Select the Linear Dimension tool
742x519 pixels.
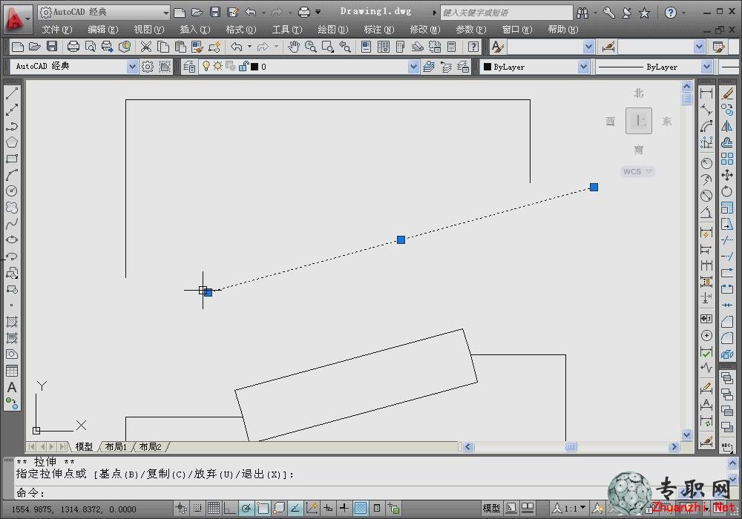(x=706, y=93)
